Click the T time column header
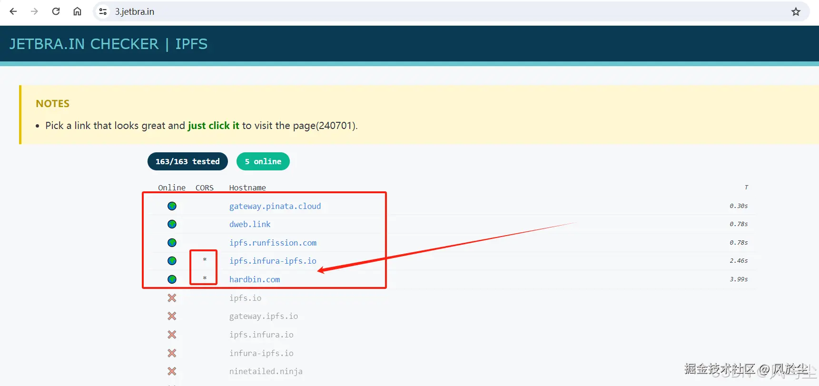The height and width of the screenshot is (386, 819). coord(746,188)
